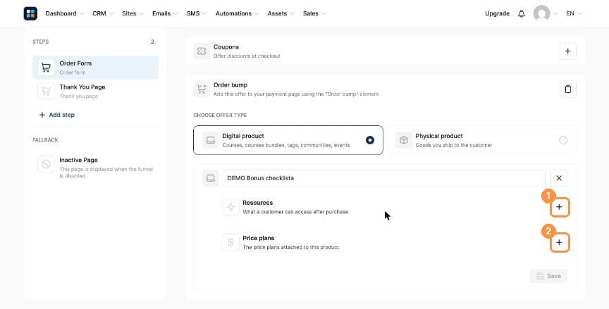The height and width of the screenshot is (309, 609).
Task: Click the Order bump cart icon
Action: coord(202,89)
